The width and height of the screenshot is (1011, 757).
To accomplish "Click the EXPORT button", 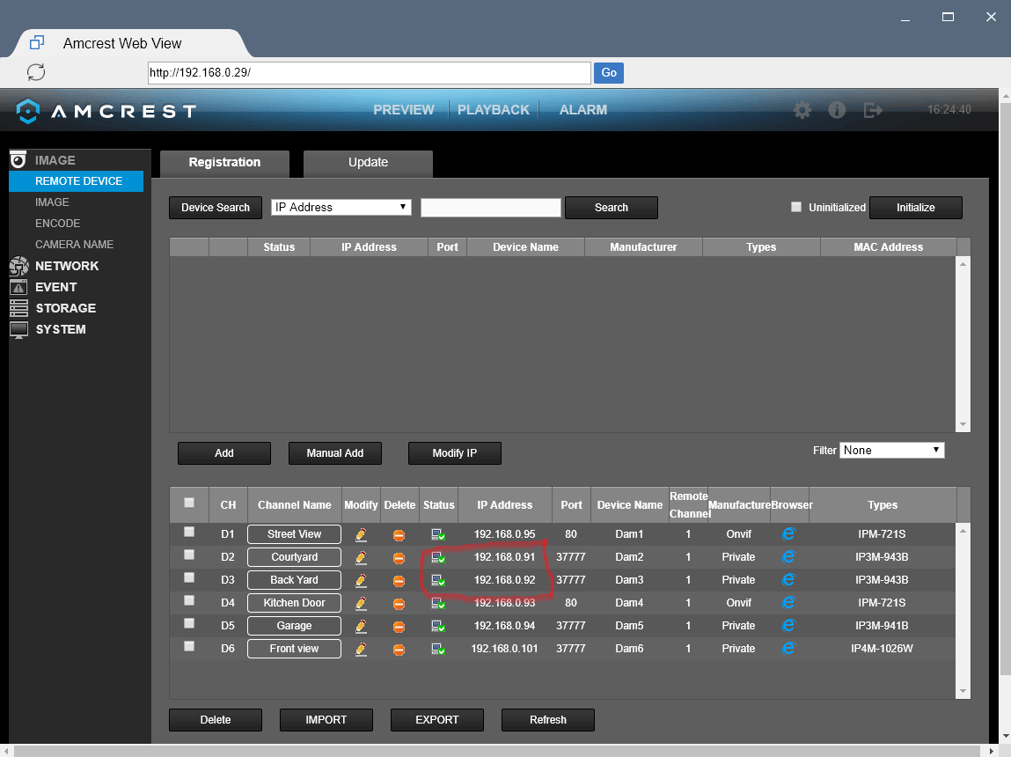I will (x=437, y=720).
